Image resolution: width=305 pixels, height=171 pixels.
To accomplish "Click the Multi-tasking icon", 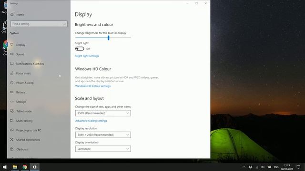I will tap(12, 121).
